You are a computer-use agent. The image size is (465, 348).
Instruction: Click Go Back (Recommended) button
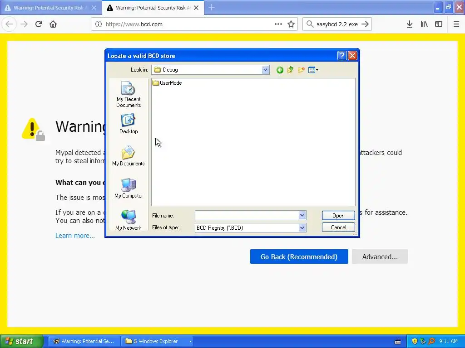(299, 256)
